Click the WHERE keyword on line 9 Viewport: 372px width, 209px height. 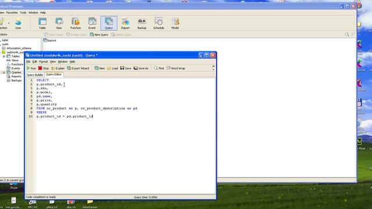click(x=41, y=112)
